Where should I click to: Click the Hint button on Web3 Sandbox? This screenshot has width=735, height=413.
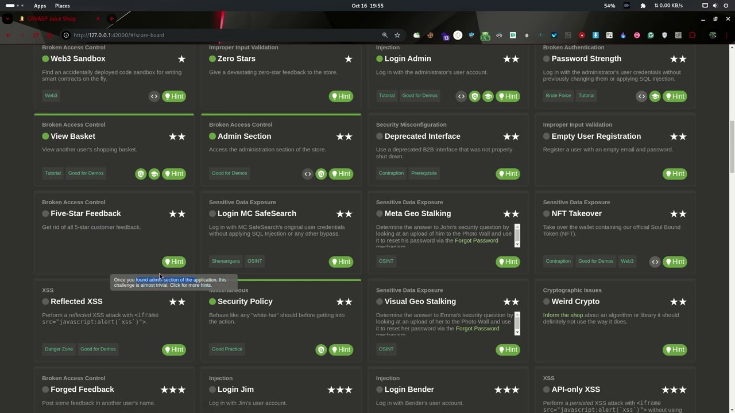[173, 96]
